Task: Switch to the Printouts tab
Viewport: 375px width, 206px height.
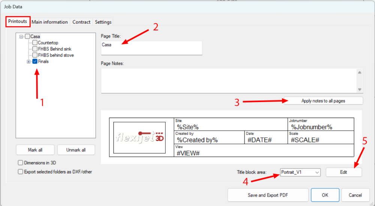Action: tap(18, 21)
